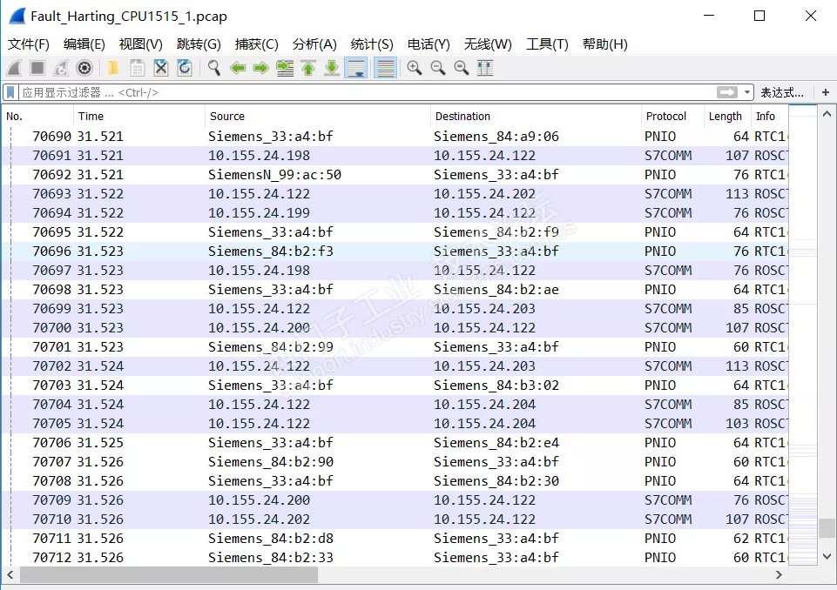Open the capture options gear icon

click(84, 68)
